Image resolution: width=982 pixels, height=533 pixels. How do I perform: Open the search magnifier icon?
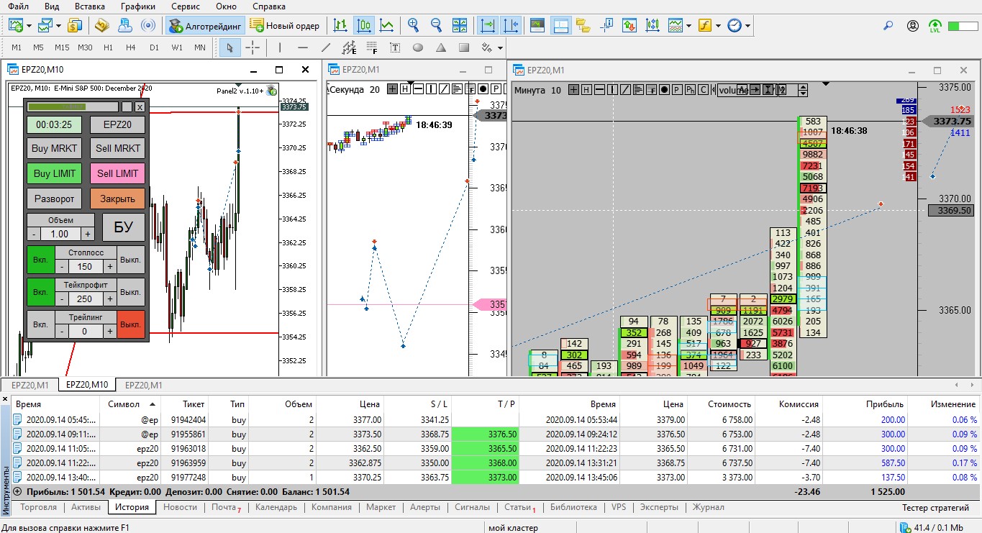click(x=888, y=26)
